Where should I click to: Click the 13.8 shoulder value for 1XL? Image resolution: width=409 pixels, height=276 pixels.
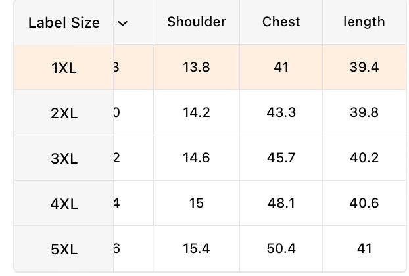[x=197, y=67]
